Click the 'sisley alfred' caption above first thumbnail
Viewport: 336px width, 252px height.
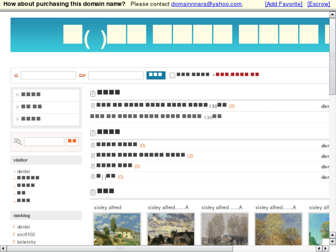tap(108, 208)
